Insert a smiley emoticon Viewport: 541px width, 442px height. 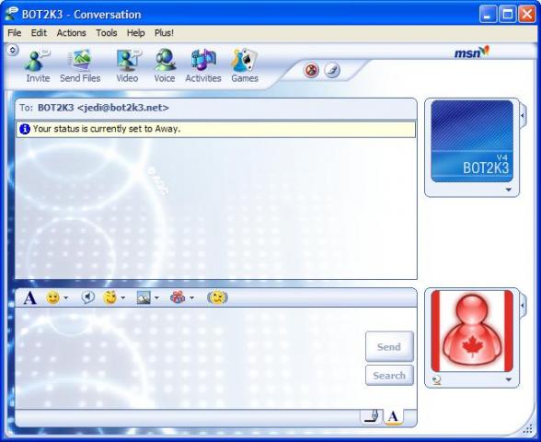pos(52,297)
